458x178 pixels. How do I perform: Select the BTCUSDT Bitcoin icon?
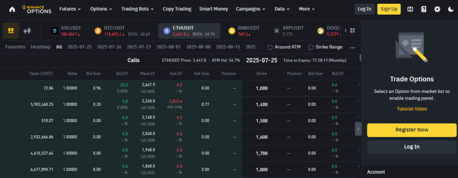point(97,31)
